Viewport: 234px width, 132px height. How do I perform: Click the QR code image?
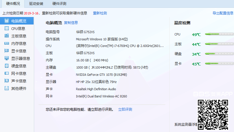point(213,114)
